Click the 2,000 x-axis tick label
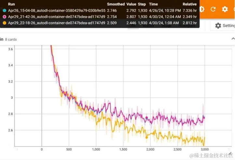The height and width of the screenshot is (160, 235). coord(150,149)
